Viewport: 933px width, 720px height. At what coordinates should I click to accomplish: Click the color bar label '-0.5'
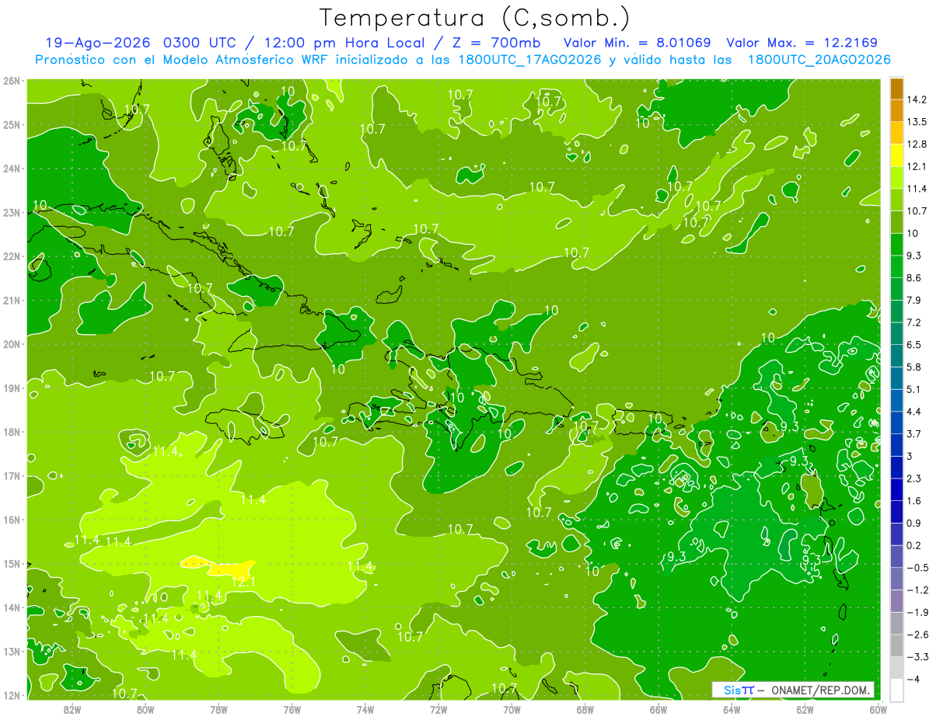click(917, 567)
